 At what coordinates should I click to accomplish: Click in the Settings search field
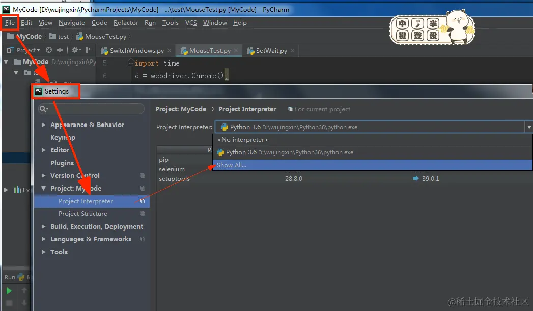click(x=91, y=109)
